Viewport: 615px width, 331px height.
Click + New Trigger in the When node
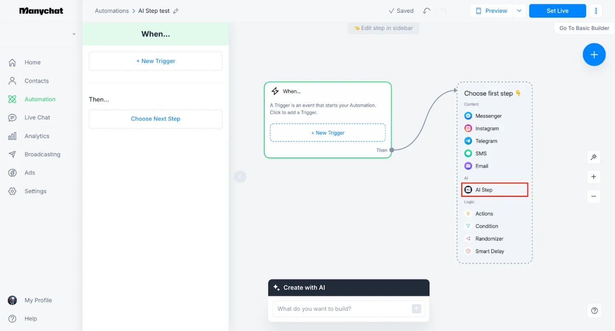click(x=328, y=133)
